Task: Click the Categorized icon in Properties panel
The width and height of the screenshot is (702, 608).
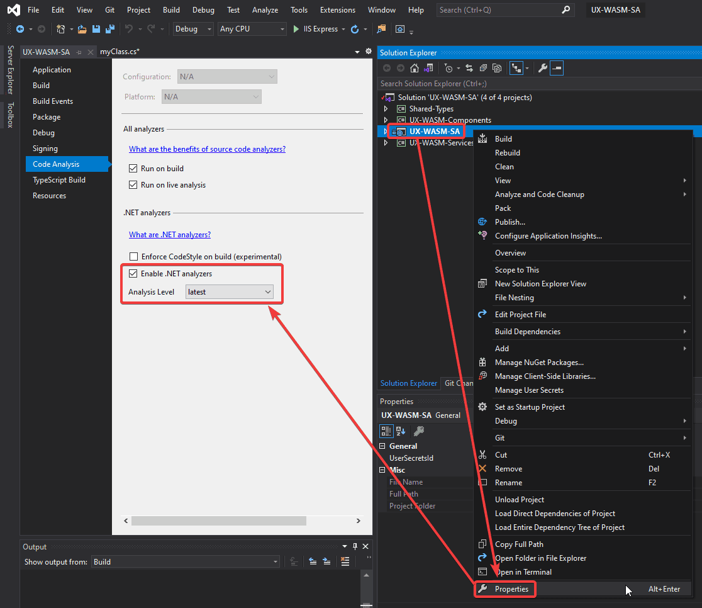Action: pyautogui.click(x=386, y=431)
